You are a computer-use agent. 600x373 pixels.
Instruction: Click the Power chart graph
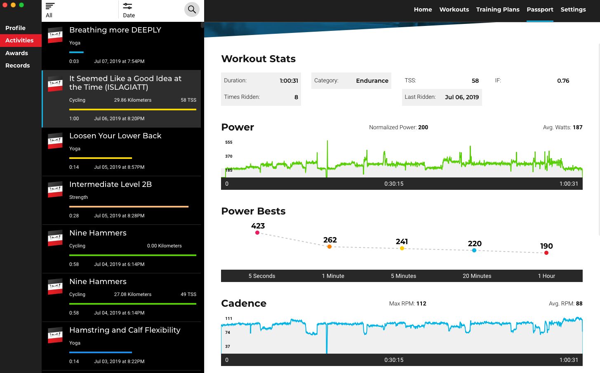(402, 159)
